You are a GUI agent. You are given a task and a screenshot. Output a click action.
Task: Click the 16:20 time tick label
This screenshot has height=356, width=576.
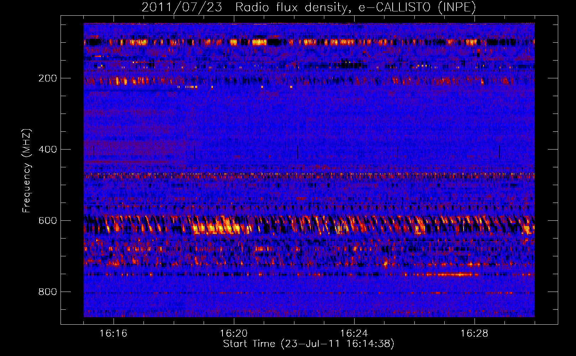coord(234,334)
